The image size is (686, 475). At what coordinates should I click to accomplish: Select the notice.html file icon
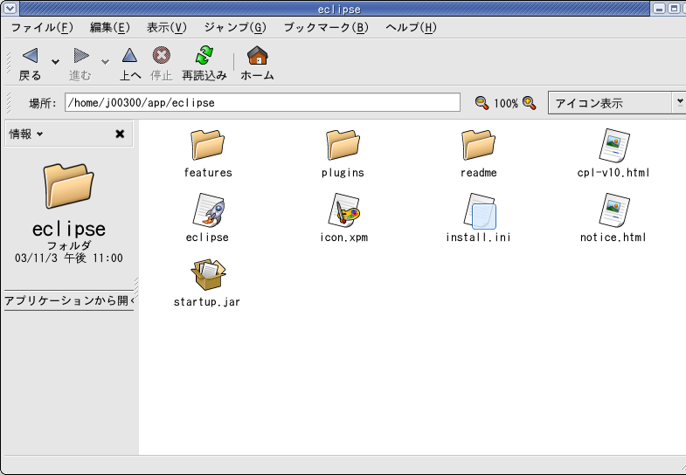click(x=614, y=210)
